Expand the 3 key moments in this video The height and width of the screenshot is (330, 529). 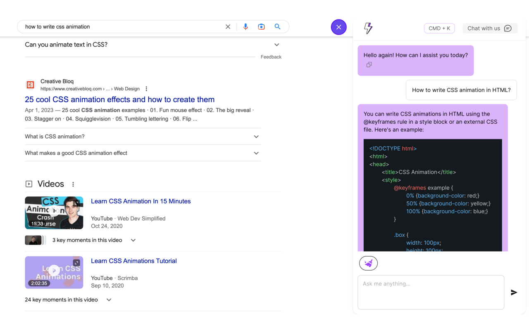(94, 240)
